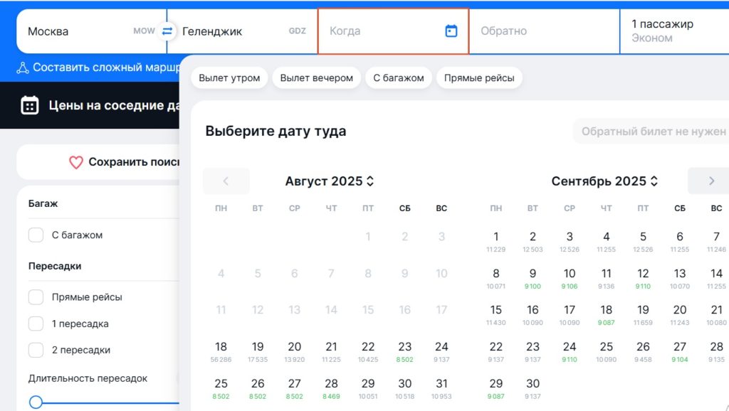The image size is (729, 411).
Task: Open the Сентябрь 2025 month selector
Action: pos(604,181)
